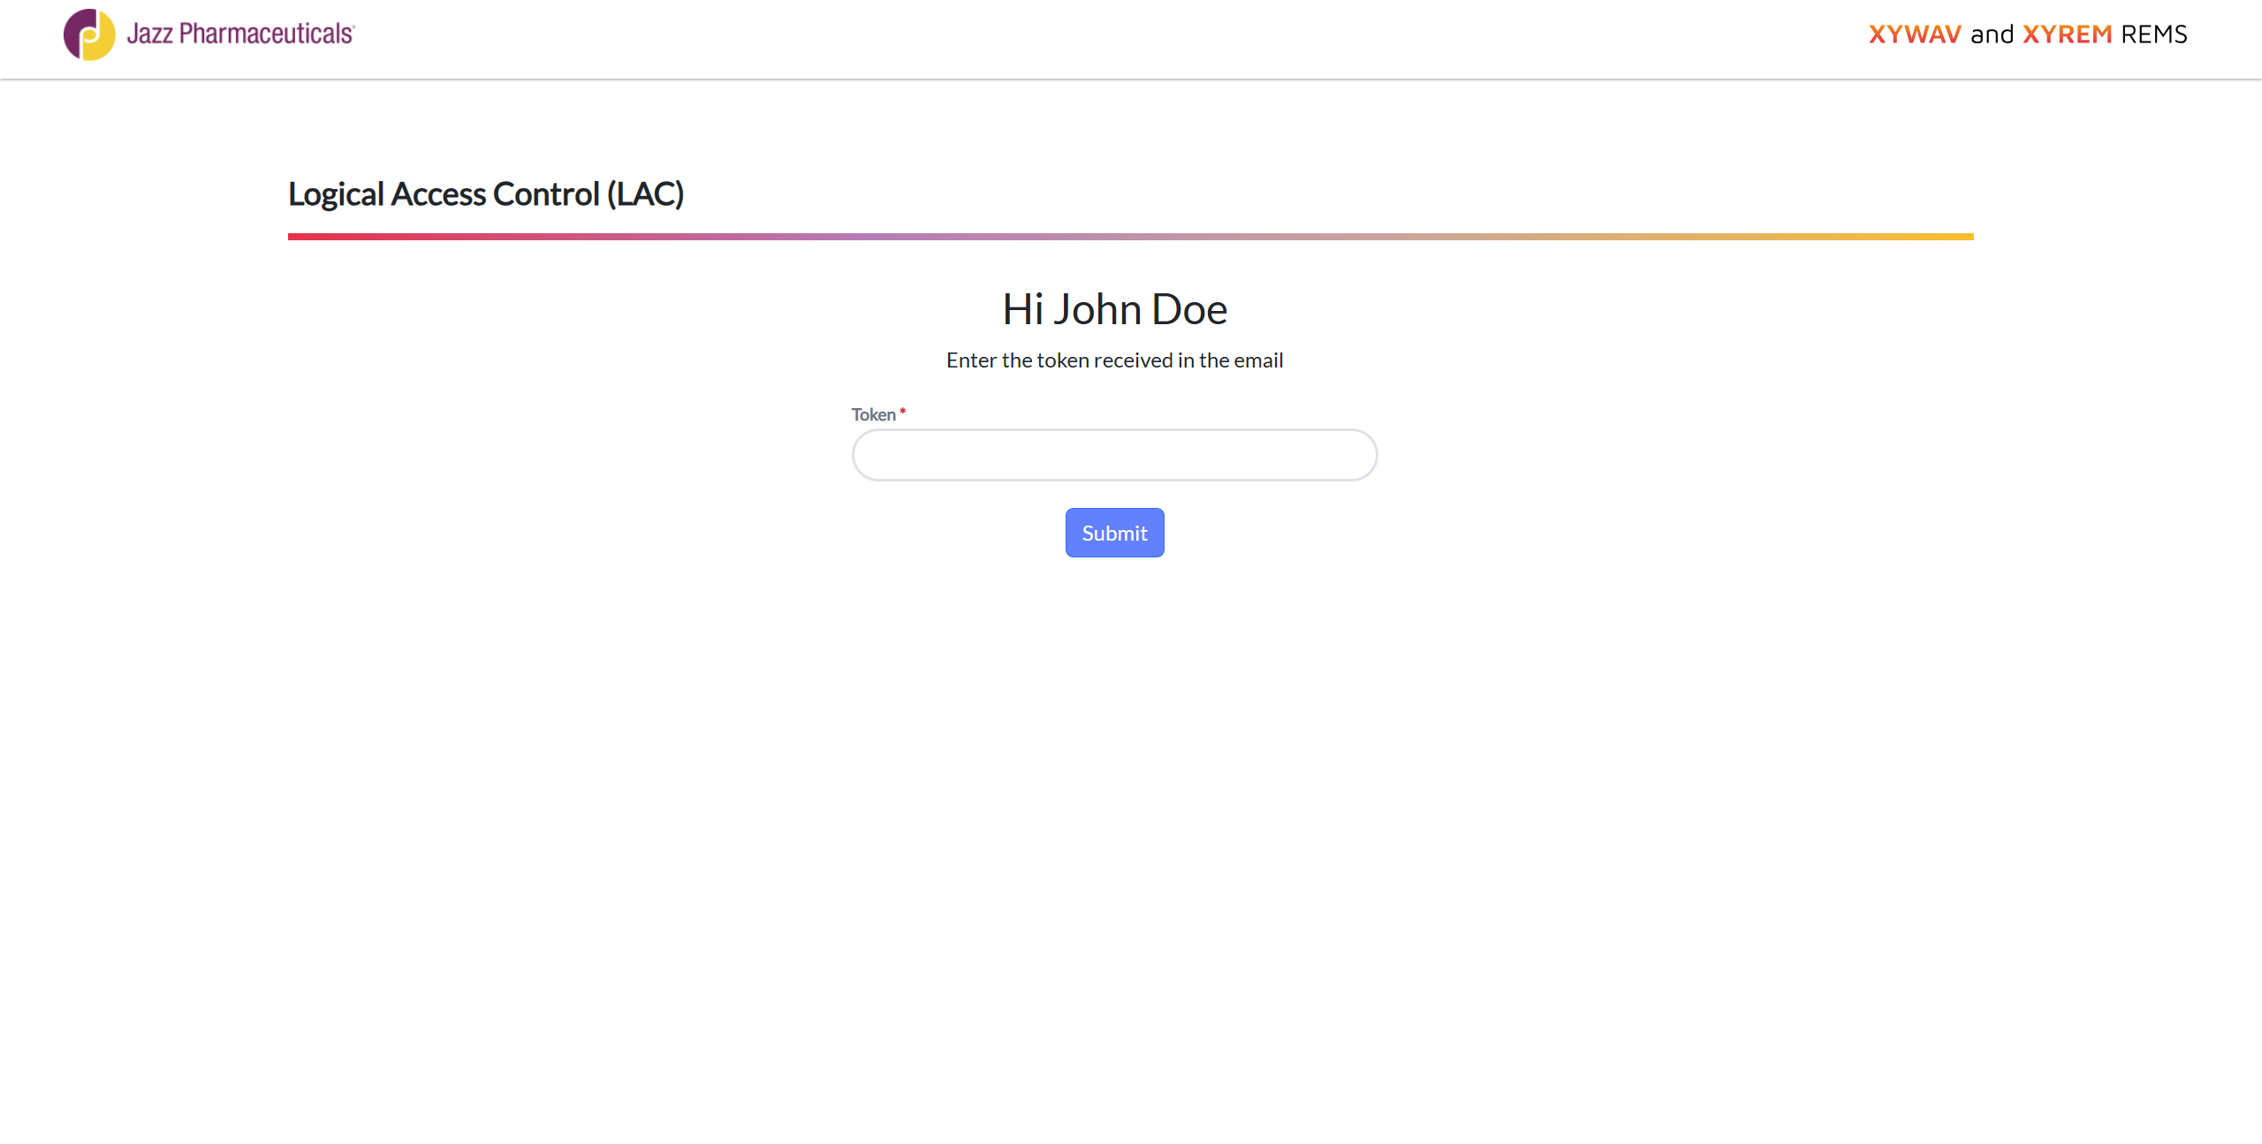Click 'Enter the token received in the email' text
This screenshot has height=1144, width=2262.
click(1114, 360)
